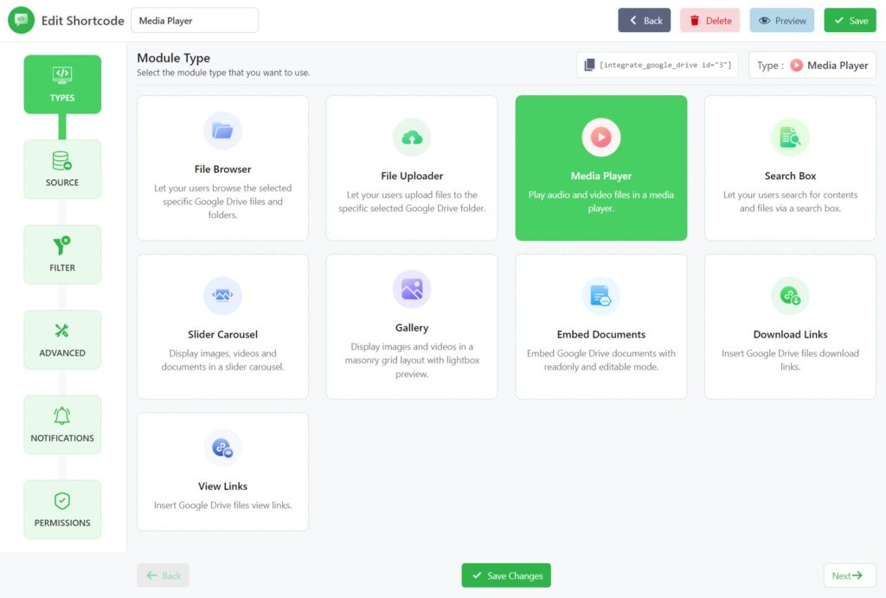Go to the Source step
Viewport: 886px width, 598px height.
(x=62, y=170)
